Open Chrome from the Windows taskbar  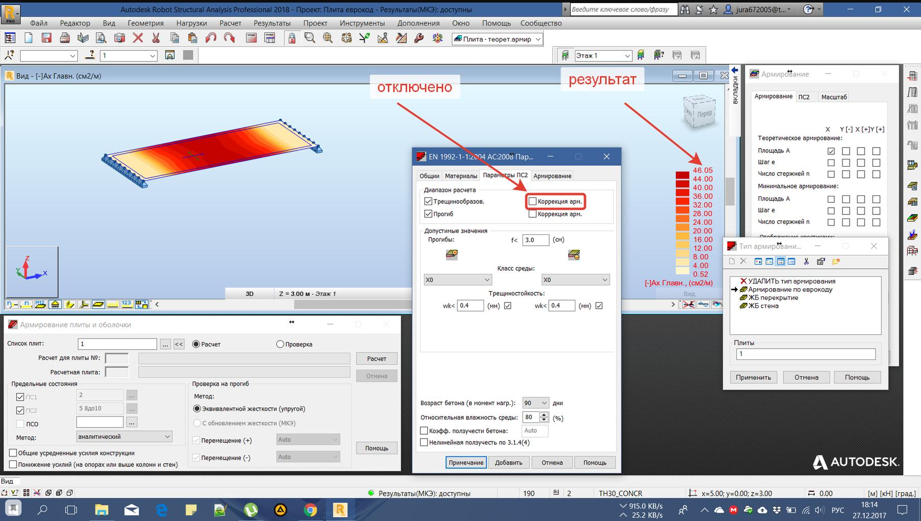(310, 510)
